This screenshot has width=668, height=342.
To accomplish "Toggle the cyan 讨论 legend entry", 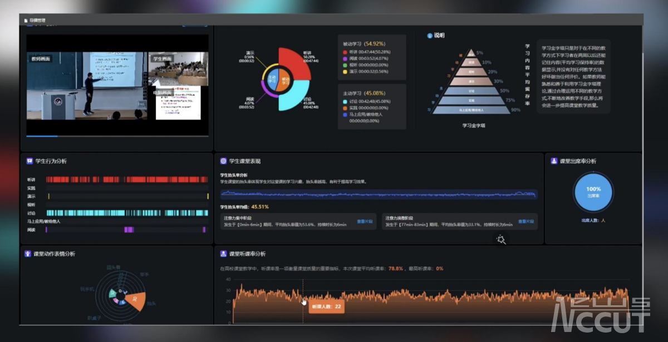I will [x=345, y=102].
